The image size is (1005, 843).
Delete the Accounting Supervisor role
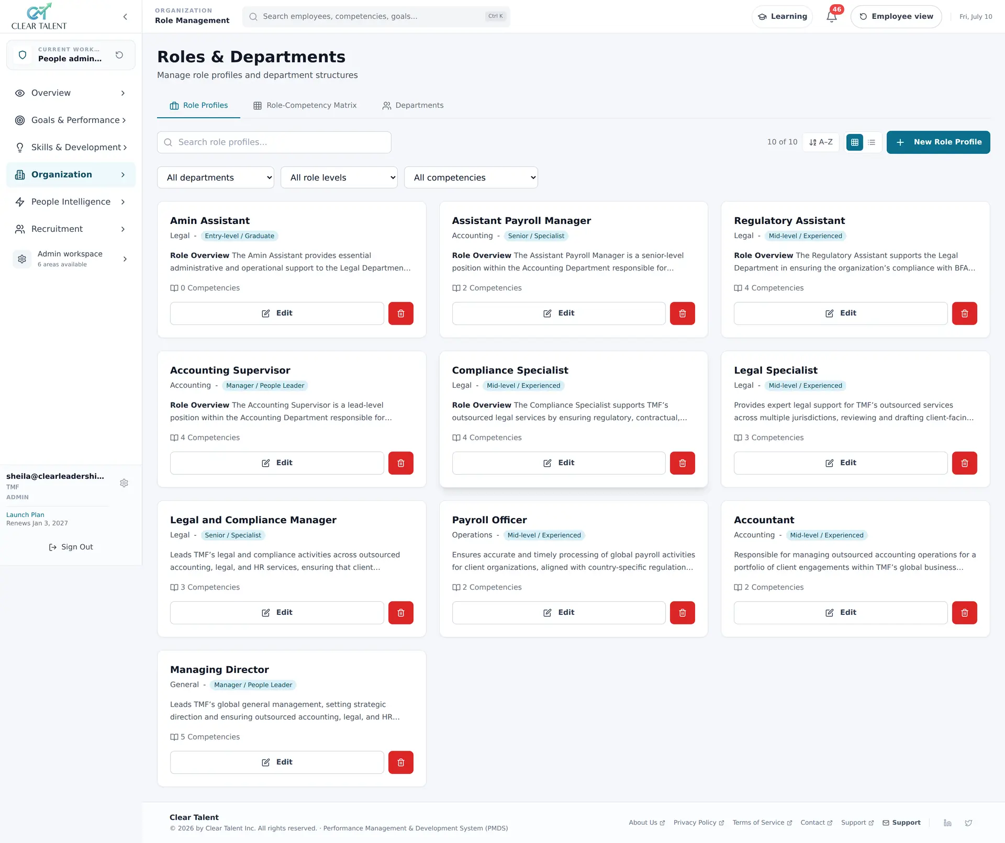[x=401, y=463]
